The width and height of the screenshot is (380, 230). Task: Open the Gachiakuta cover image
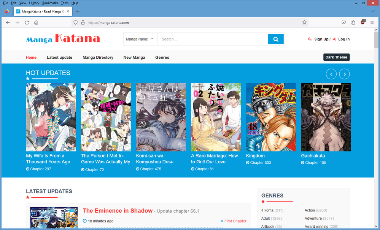coord(326,117)
